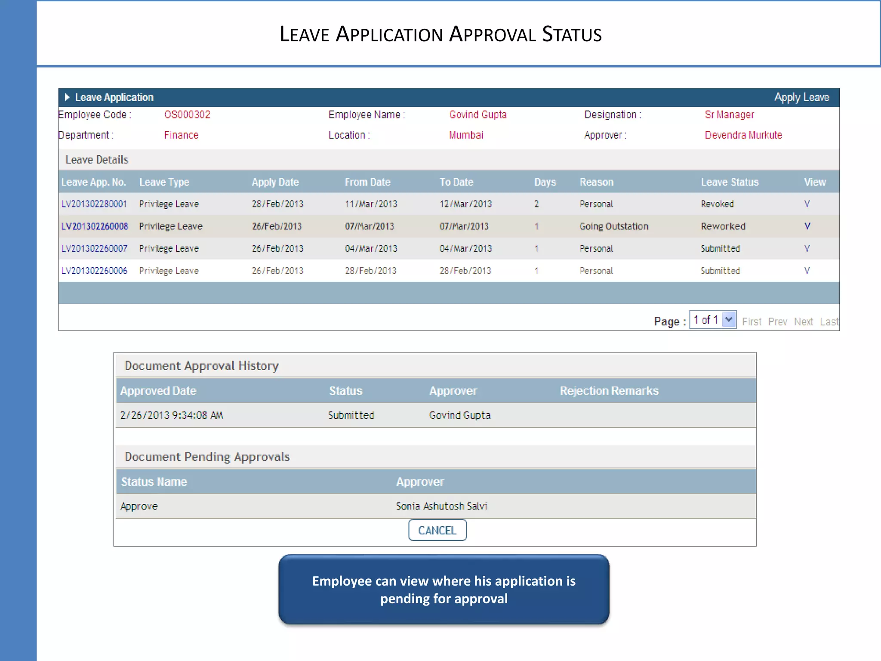Select department value Finance
The width and height of the screenshot is (881, 661).
[x=181, y=135]
